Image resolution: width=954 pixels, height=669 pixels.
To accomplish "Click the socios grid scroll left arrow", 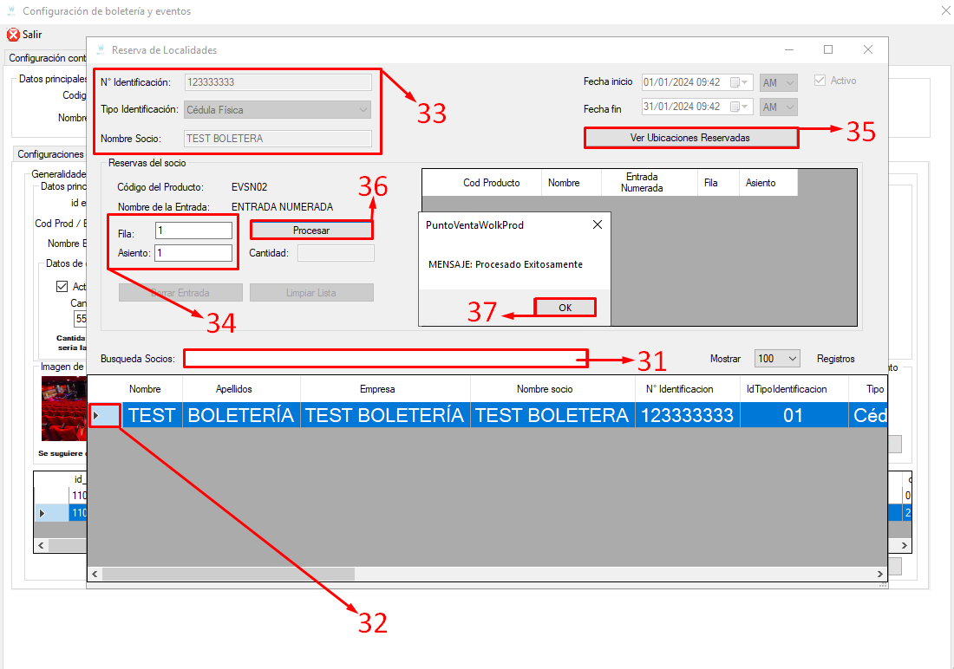I will click(95, 574).
